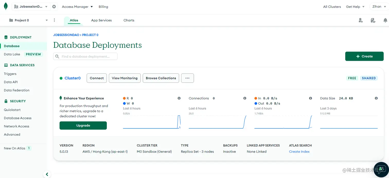Select Database in the sidebar
The image size is (389, 178).
(x=23, y=46)
